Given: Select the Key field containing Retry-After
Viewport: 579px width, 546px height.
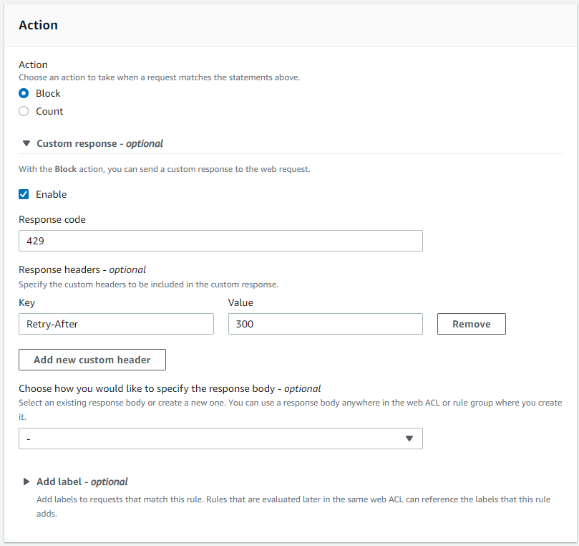Looking at the screenshot, I should point(116,323).
